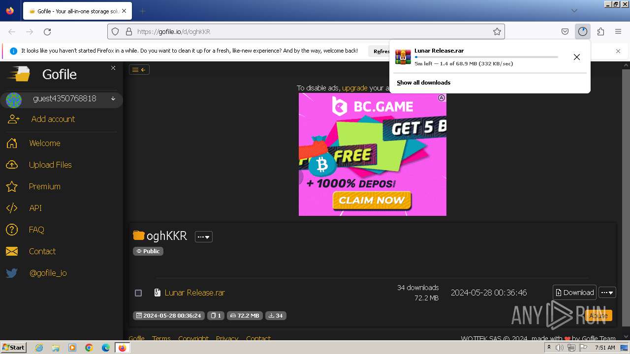Click the 72.2 MB size badge

pos(245,316)
